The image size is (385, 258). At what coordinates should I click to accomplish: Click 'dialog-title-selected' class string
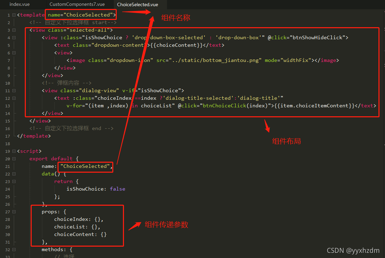click(198, 98)
